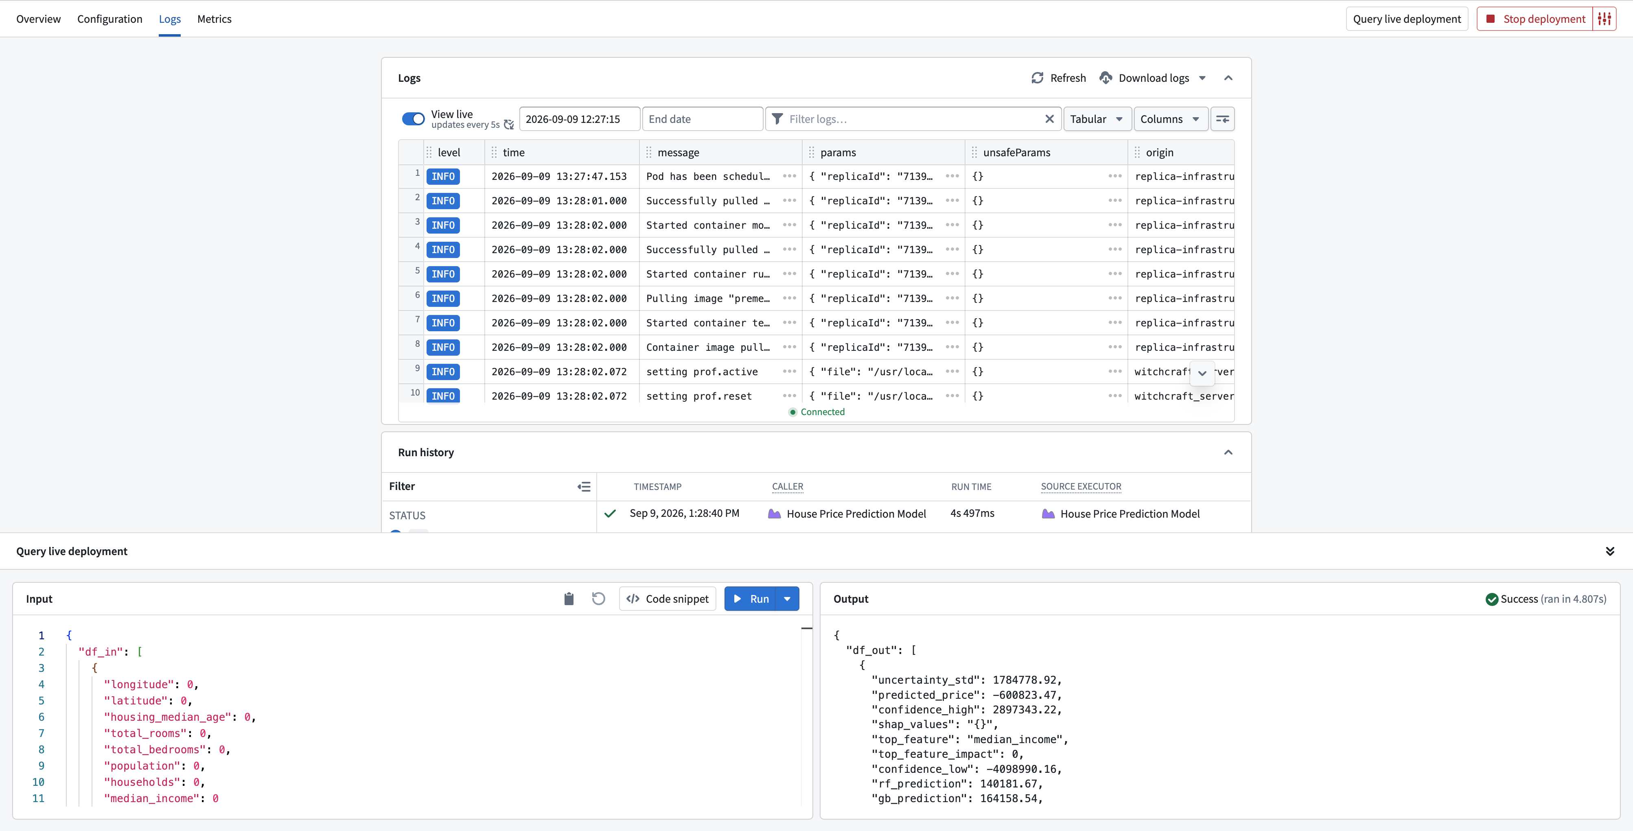
Task: Stop the deployment
Action: 1535,19
